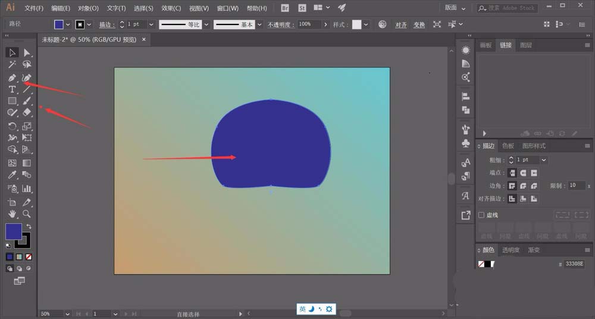Image resolution: width=595 pixels, height=319 pixels.
Task: Select the Pen tool
Action: coord(12,78)
